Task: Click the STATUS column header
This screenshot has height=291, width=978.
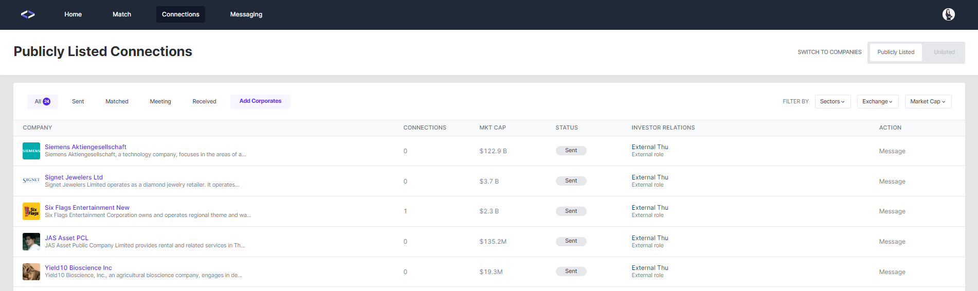Action: point(567,128)
